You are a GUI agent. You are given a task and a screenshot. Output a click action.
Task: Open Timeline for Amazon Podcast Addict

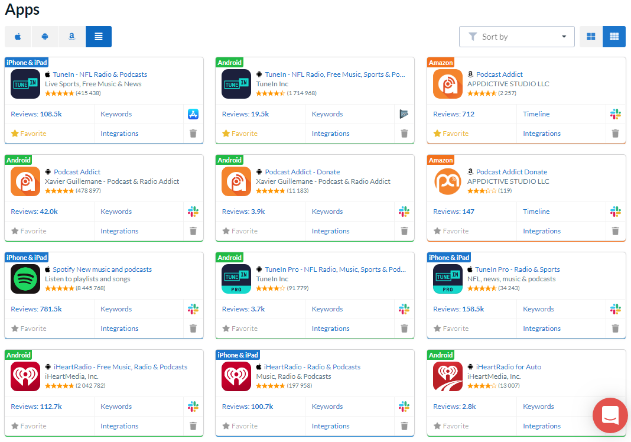[x=536, y=114]
